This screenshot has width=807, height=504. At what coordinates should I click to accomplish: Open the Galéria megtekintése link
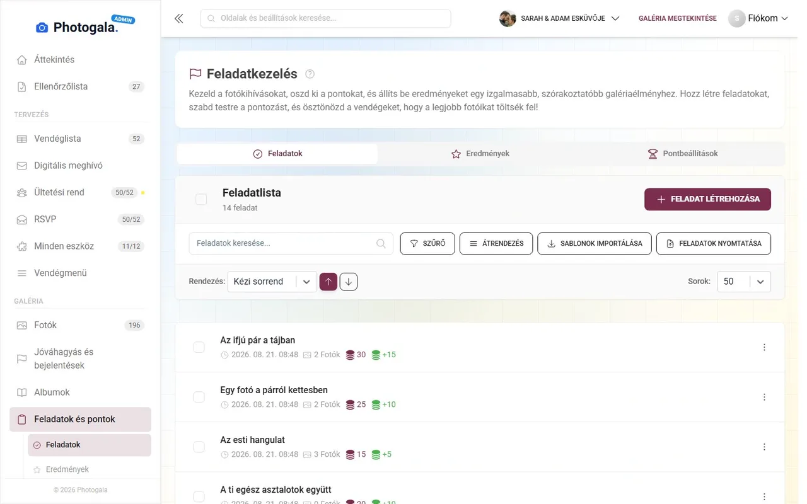pos(677,18)
